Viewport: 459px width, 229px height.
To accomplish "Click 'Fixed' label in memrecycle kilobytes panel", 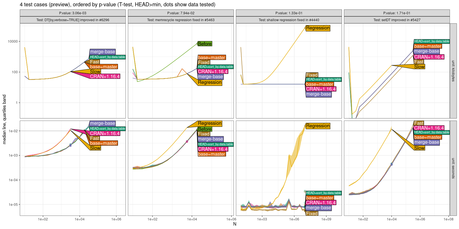I will pyautogui.click(x=204, y=62).
